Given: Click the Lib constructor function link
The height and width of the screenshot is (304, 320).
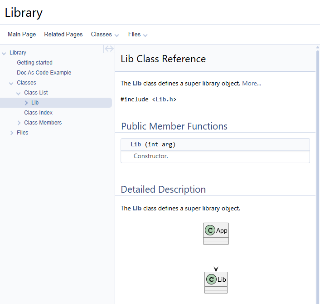Looking at the screenshot, I should tap(136, 145).
